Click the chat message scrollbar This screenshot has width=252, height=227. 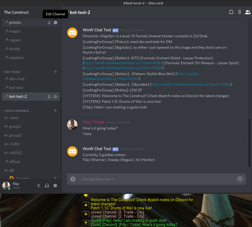(249, 143)
